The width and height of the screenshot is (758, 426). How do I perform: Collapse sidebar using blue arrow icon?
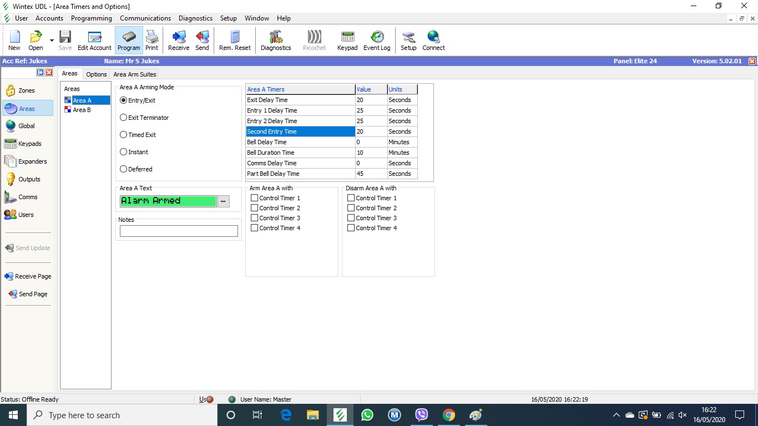[41, 73]
